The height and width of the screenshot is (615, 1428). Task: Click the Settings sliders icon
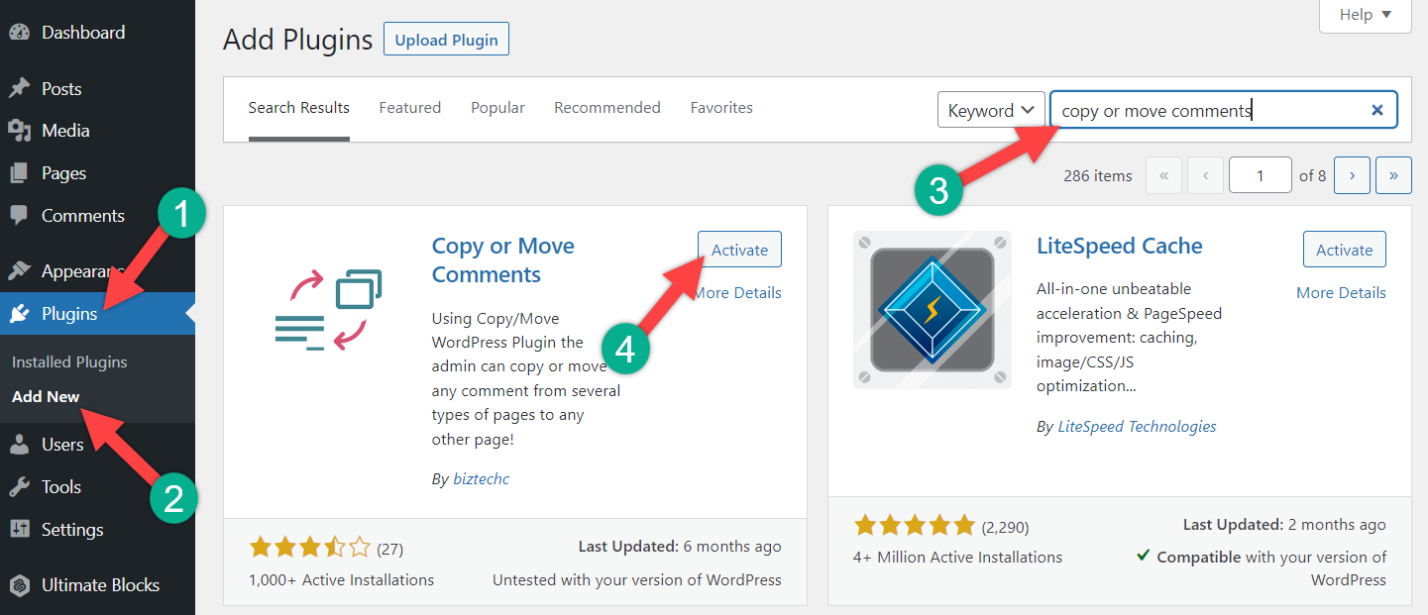coord(19,529)
